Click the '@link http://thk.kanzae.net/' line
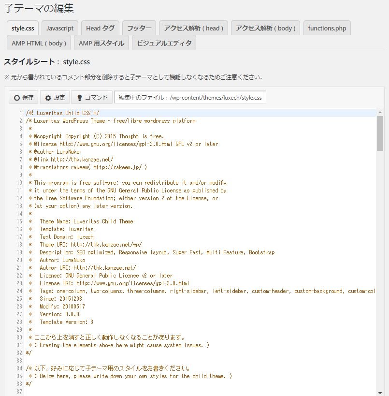The image size is (389, 396). click(71, 160)
